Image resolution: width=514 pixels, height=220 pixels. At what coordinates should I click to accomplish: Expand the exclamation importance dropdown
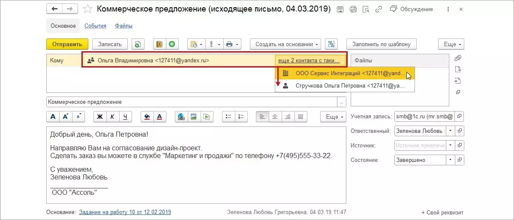click(x=214, y=44)
